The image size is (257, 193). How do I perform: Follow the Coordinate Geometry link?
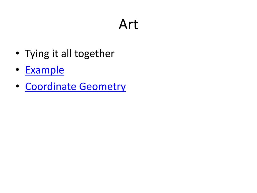75,86
